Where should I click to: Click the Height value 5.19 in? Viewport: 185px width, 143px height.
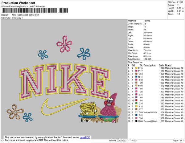[180, 8]
